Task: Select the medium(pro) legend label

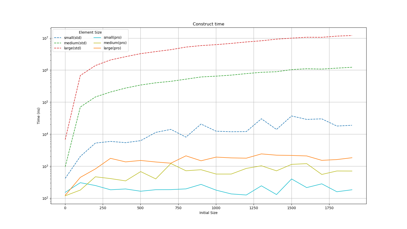Action: (115, 43)
